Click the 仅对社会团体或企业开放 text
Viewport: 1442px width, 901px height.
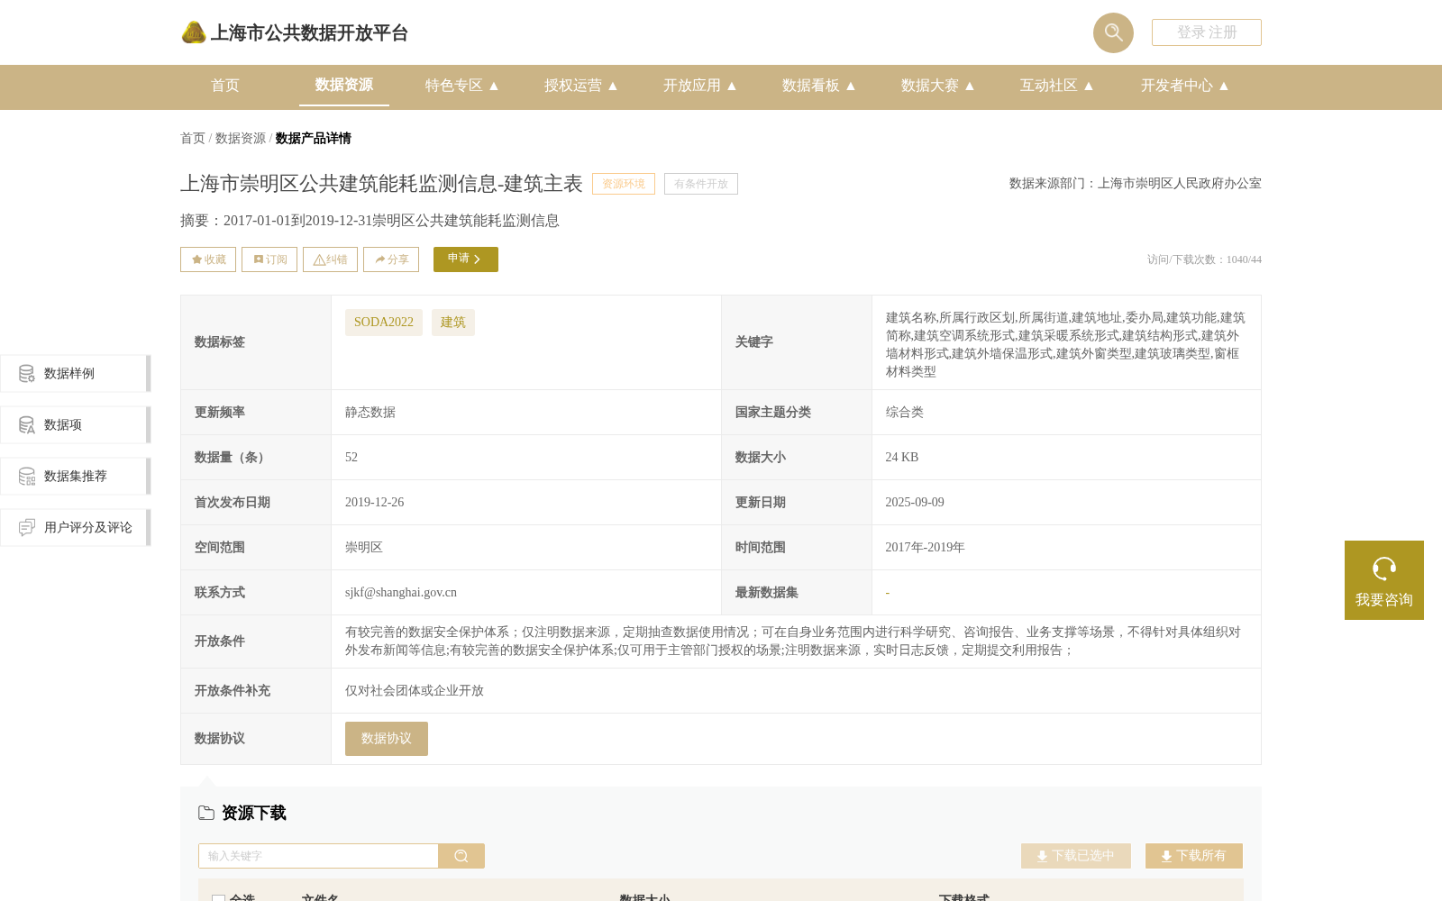tap(415, 691)
